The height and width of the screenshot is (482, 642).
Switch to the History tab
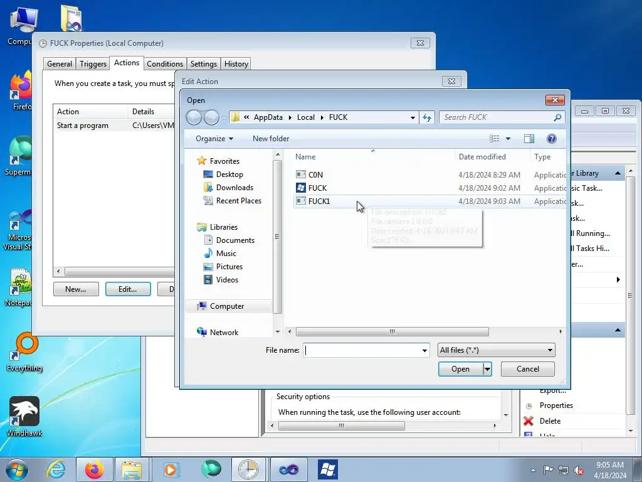click(x=236, y=64)
